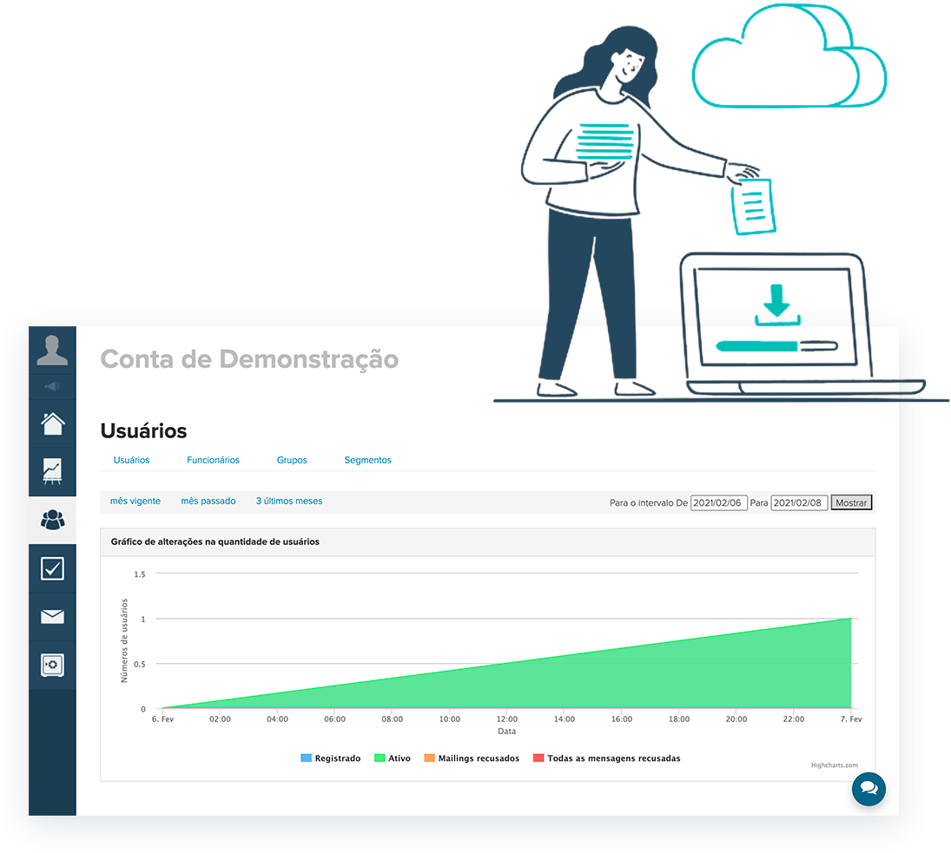Switch to the Grupos tab
The height and width of the screenshot is (853, 951).
(292, 461)
